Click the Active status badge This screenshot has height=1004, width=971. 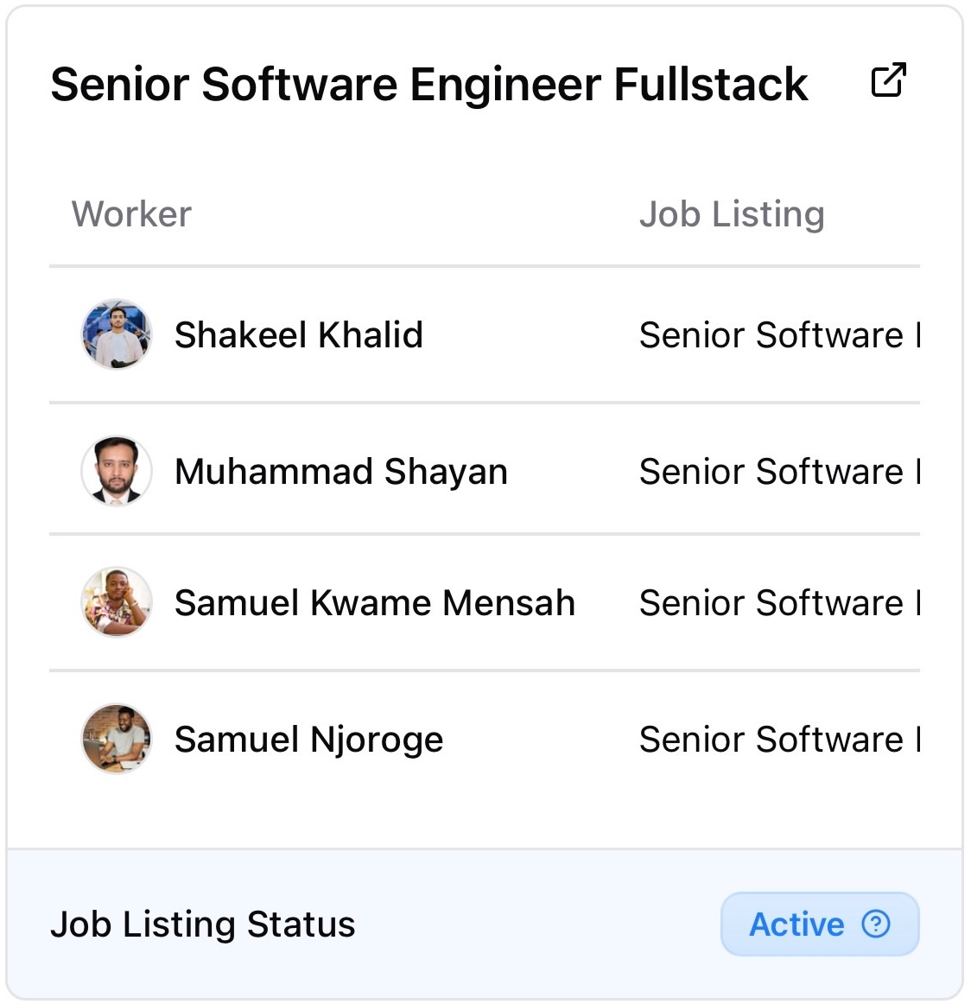coord(820,924)
